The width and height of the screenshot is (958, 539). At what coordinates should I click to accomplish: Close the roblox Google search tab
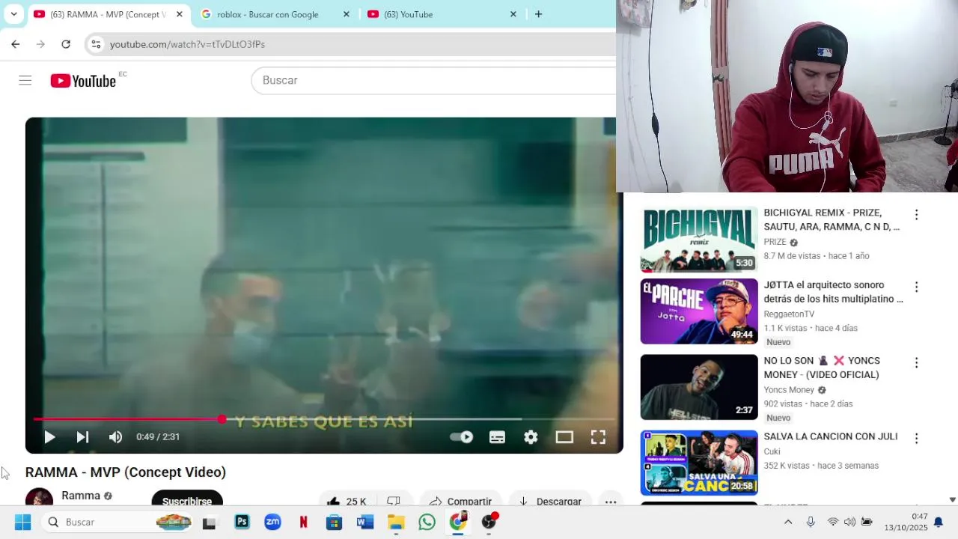point(346,14)
